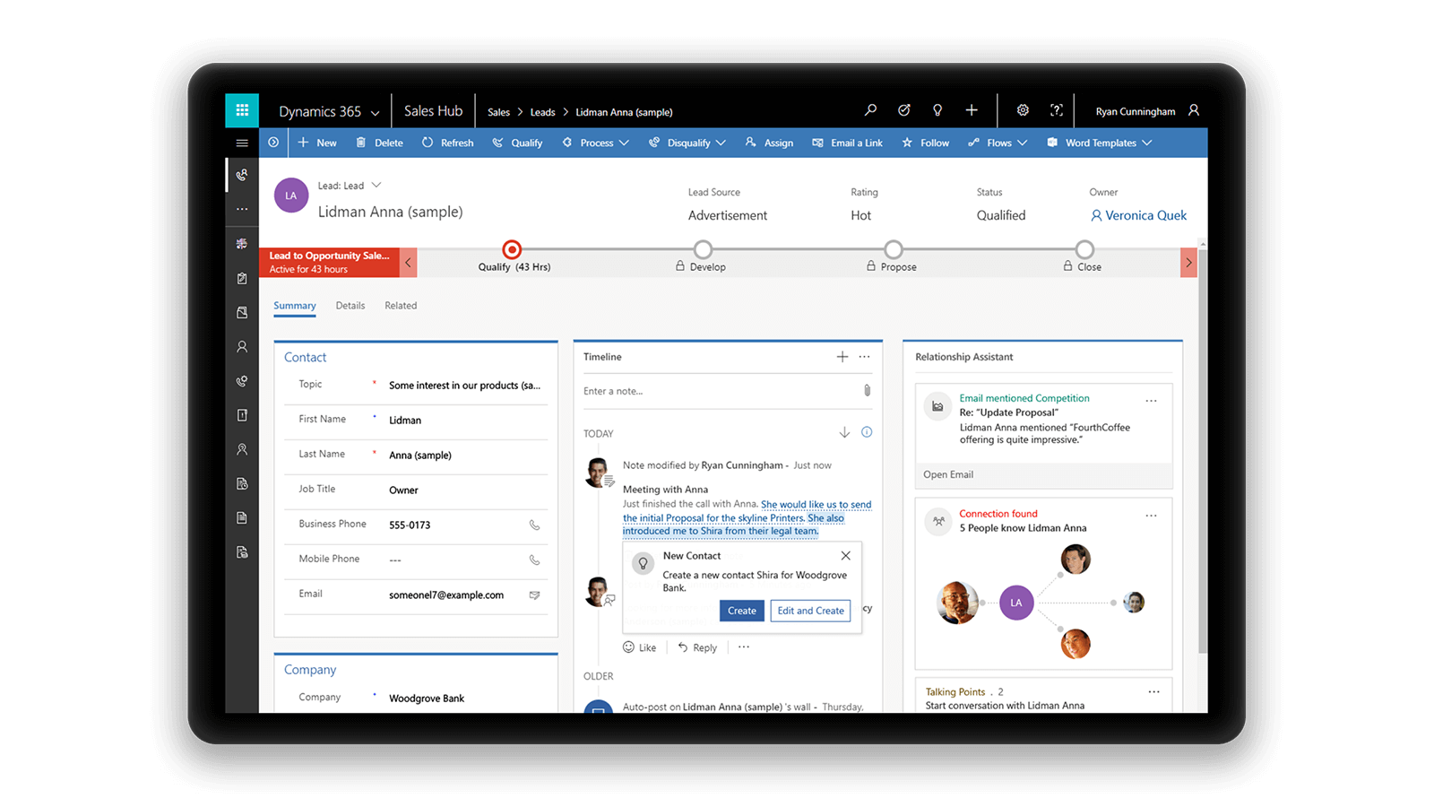The image size is (1434, 807).
Task: Open the Ryan Cunningham user profile icon
Action: pos(1194,110)
